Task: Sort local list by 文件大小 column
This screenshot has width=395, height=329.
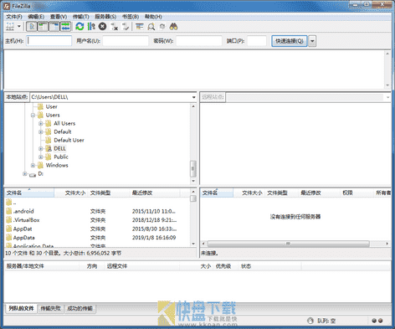Action: pyautogui.click(x=71, y=193)
